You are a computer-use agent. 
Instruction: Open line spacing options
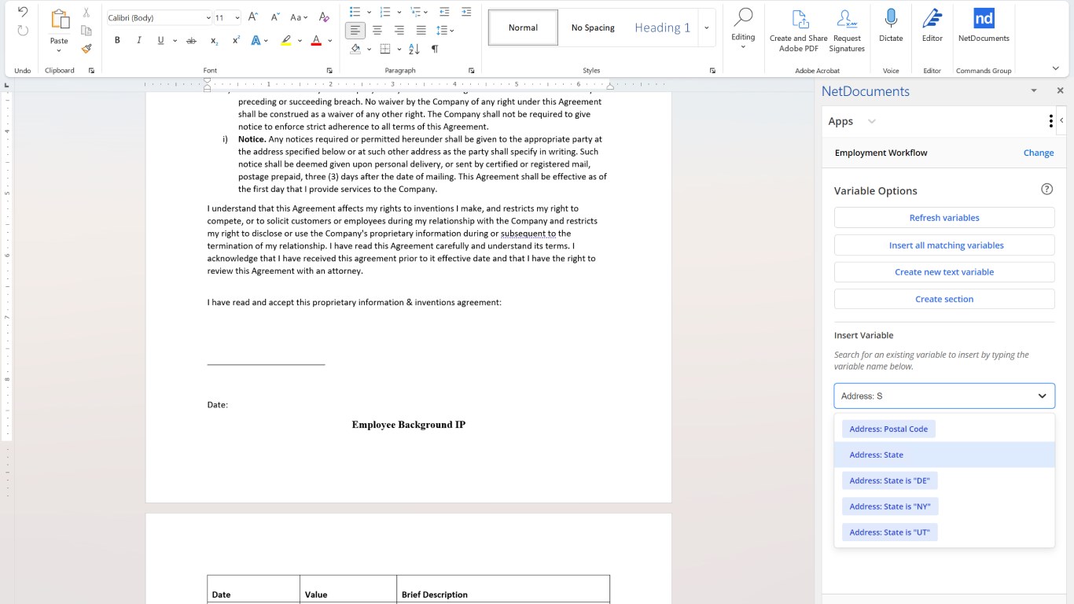pyautogui.click(x=446, y=30)
